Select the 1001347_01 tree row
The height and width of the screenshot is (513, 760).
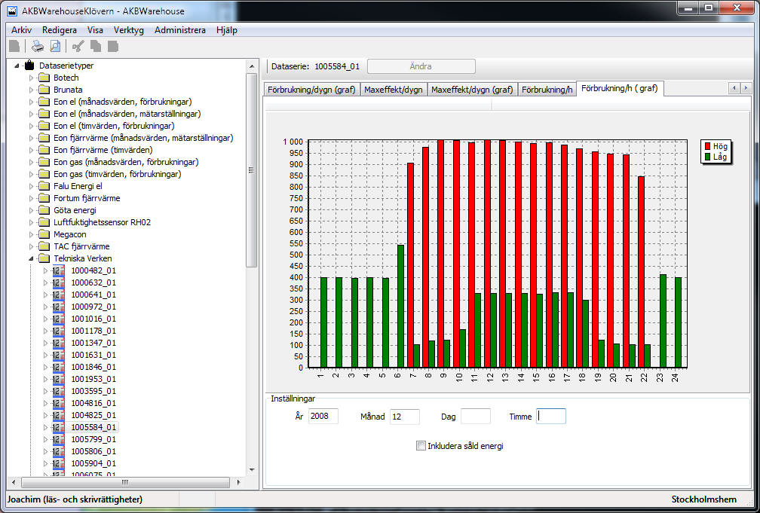coord(93,343)
